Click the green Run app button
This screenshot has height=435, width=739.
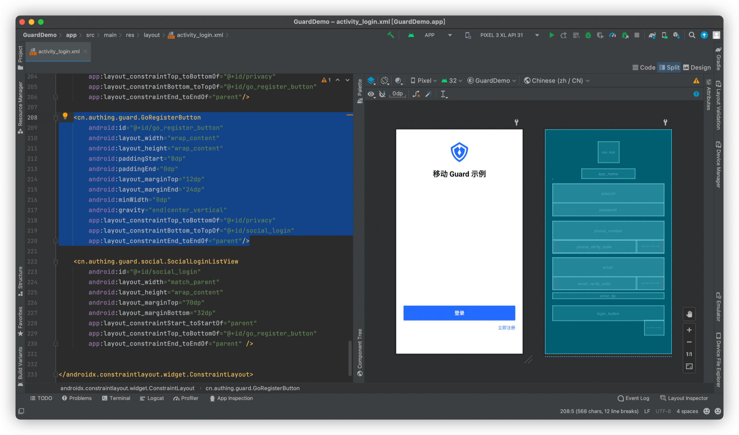coord(551,35)
